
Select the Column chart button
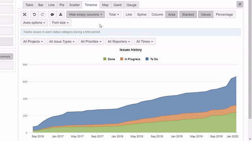tap(157, 14)
